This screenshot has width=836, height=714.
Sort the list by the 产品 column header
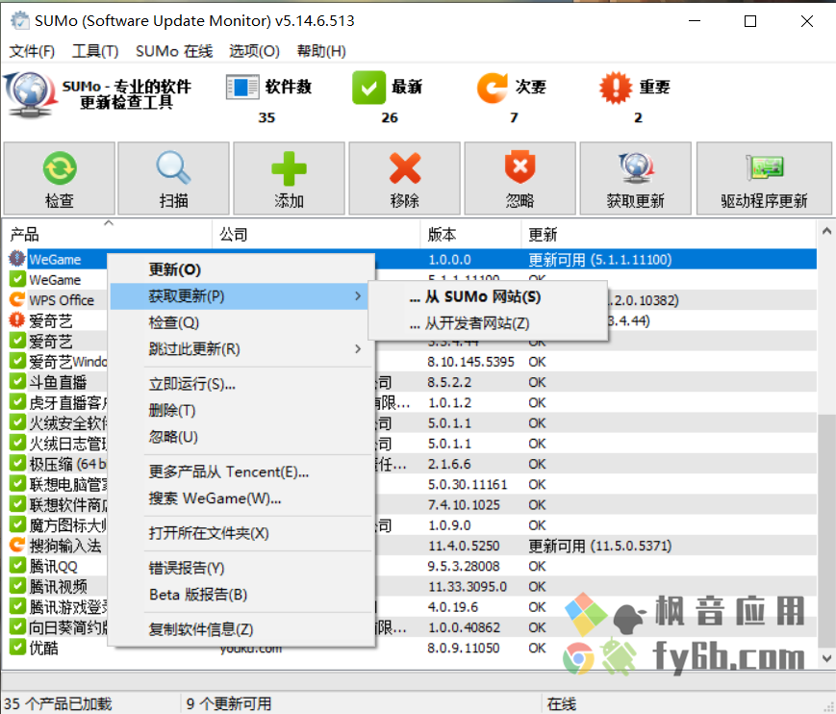(x=109, y=234)
